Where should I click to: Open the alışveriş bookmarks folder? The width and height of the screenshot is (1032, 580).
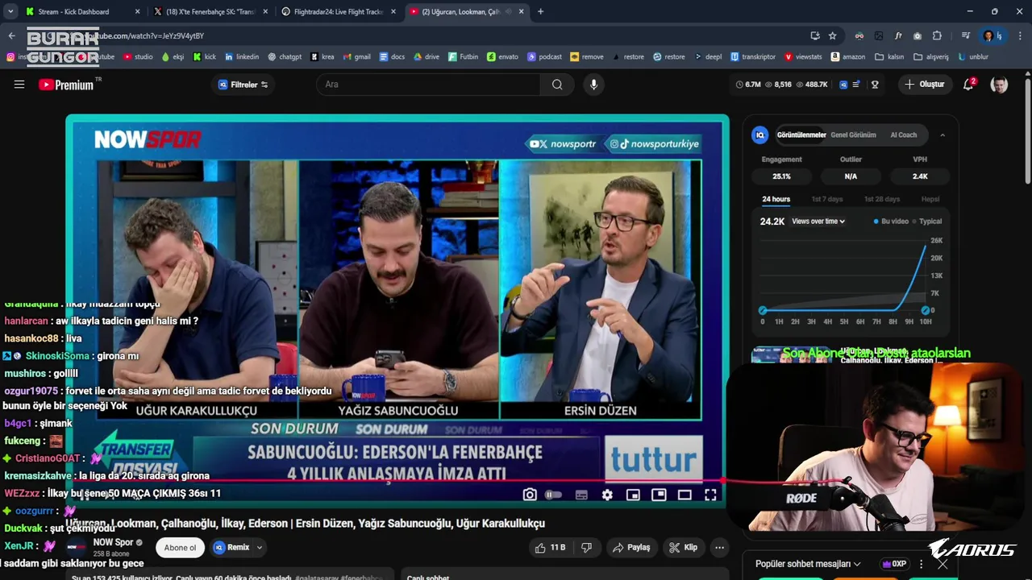coord(931,57)
